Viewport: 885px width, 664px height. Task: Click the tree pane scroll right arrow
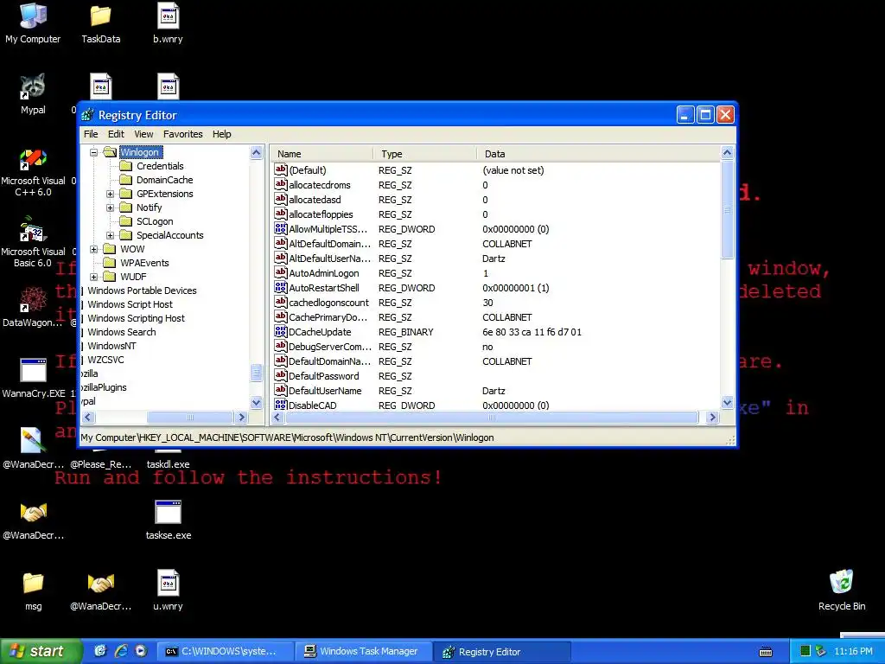pyautogui.click(x=242, y=418)
